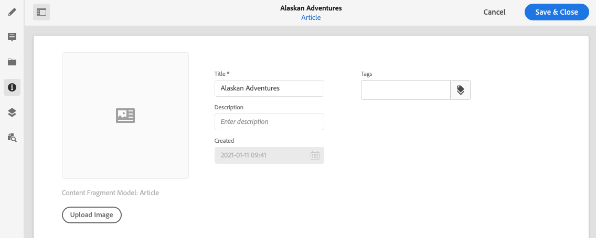This screenshot has height=238, width=596.
Task: Toggle the side panel button in header
Action: pyautogui.click(x=41, y=12)
